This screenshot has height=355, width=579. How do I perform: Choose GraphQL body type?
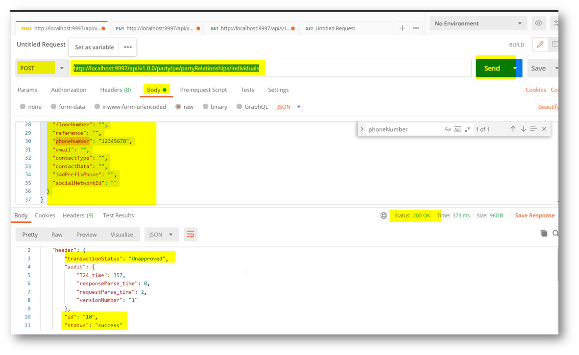[252, 107]
